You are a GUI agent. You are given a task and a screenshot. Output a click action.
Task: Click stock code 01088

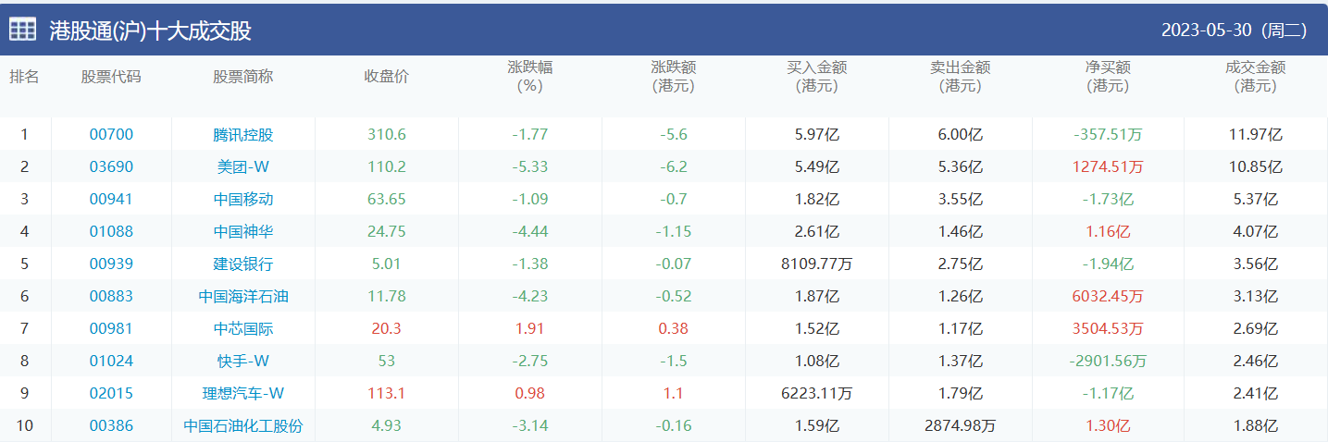pos(111,231)
